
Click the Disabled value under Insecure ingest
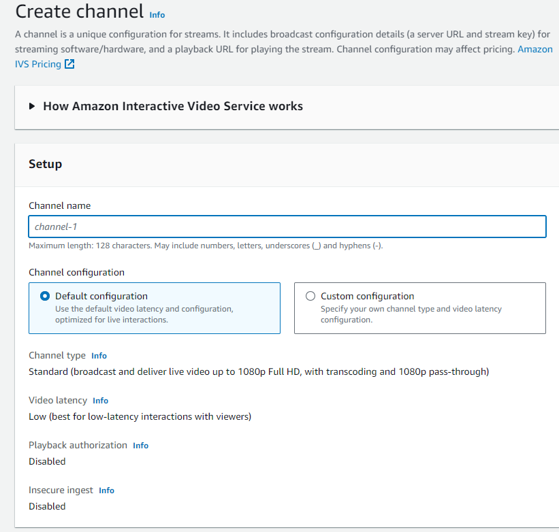(x=47, y=506)
